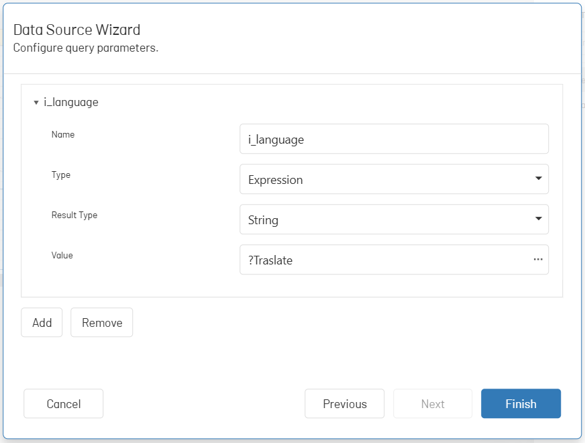Click the i_language parameter header label
Viewport: 585px width, 443px height.
click(71, 102)
